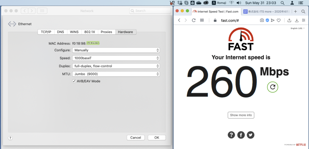Open the Configure dropdown set to Manually
Image resolution: width=309 pixels, height=149 pixels.
tap(116, 50)
